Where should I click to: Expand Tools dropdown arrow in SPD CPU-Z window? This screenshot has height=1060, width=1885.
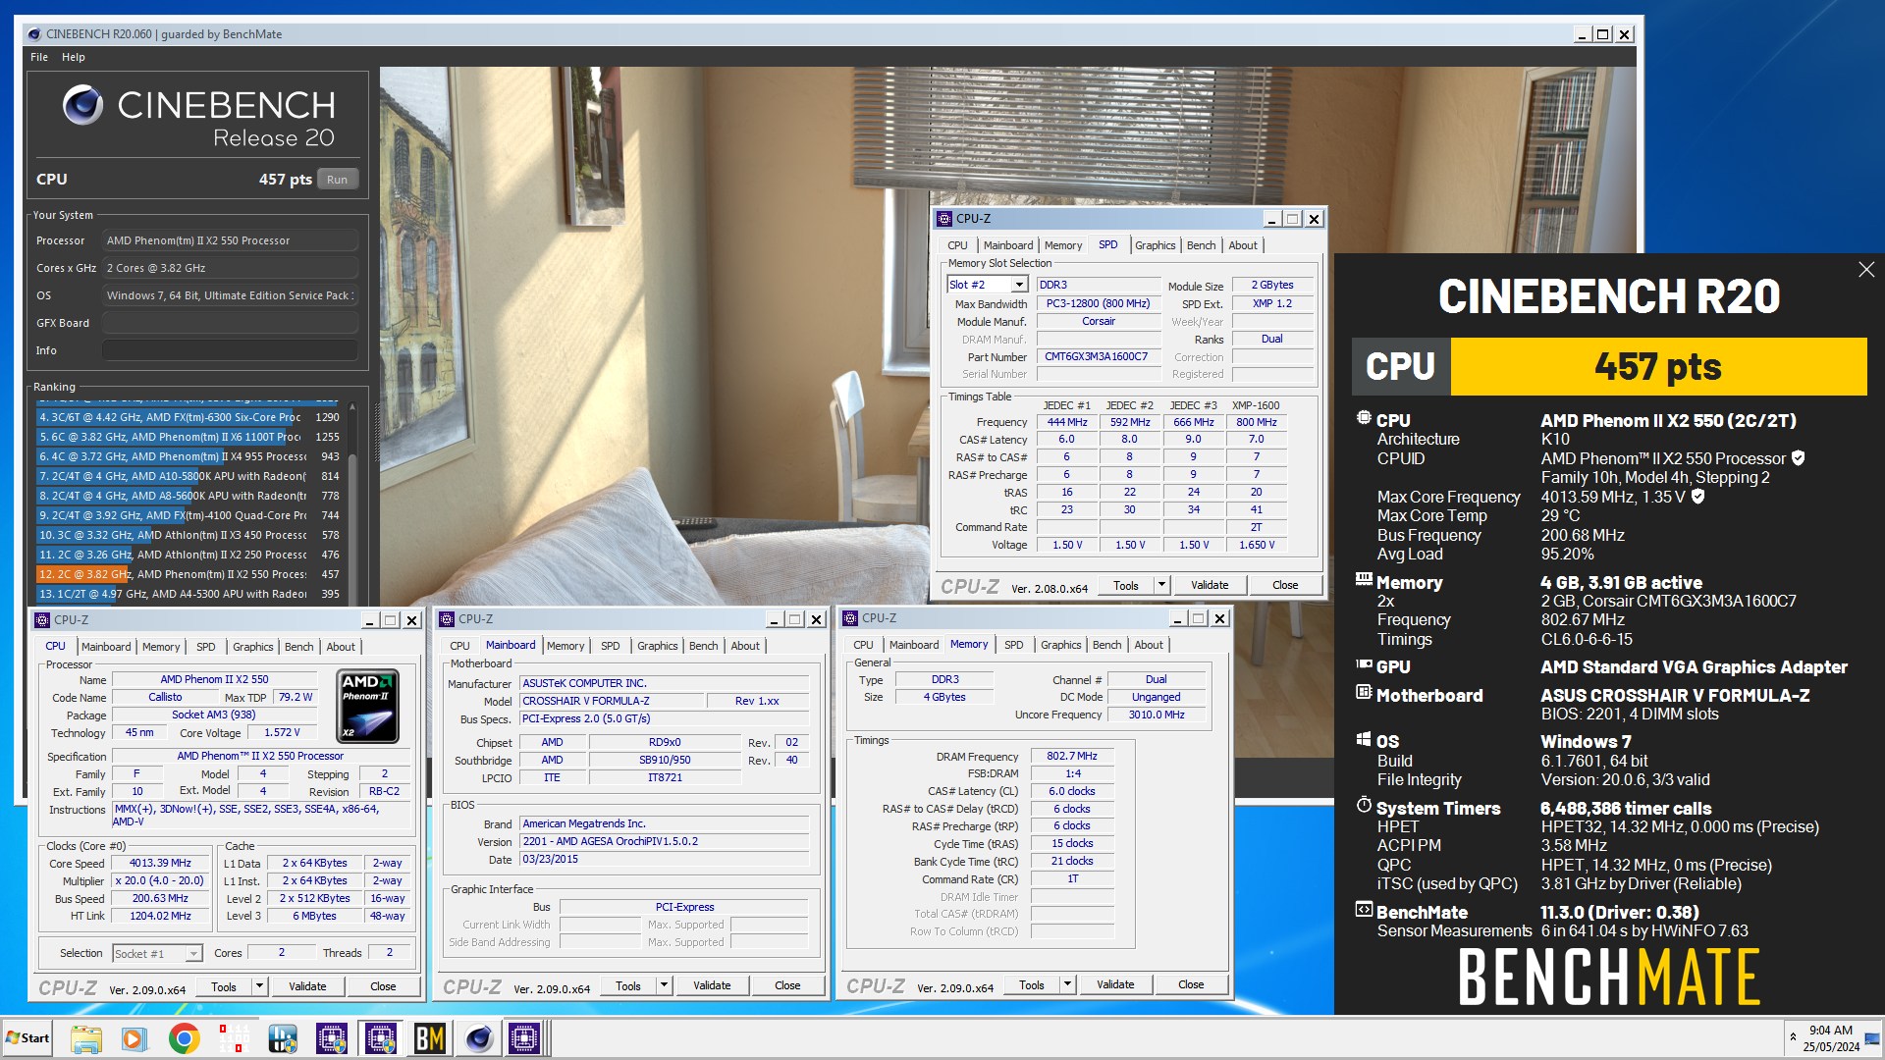click(1161, 585)
